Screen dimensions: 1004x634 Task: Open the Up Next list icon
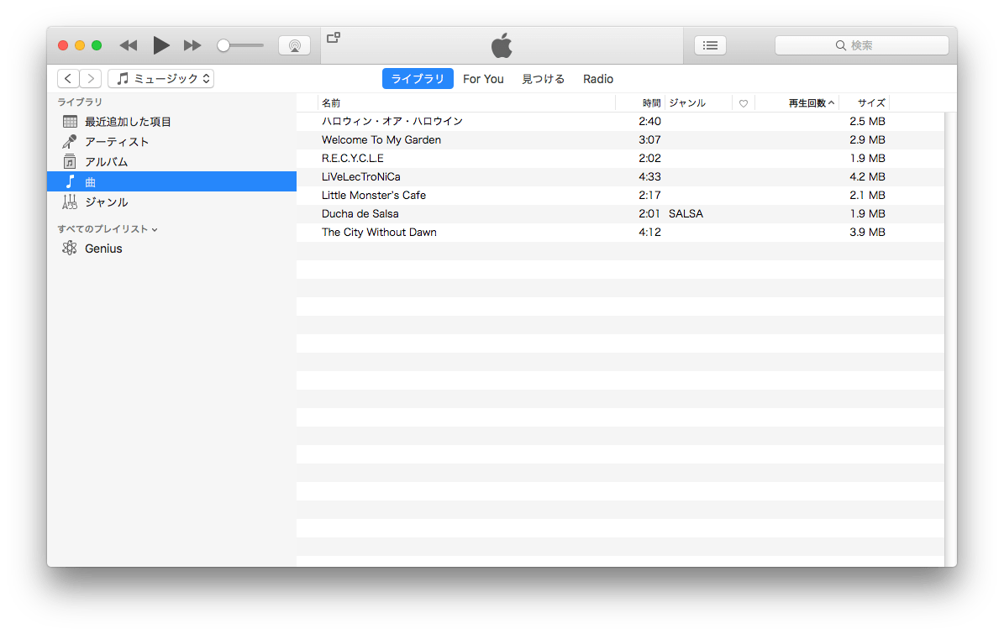(710, 45)
